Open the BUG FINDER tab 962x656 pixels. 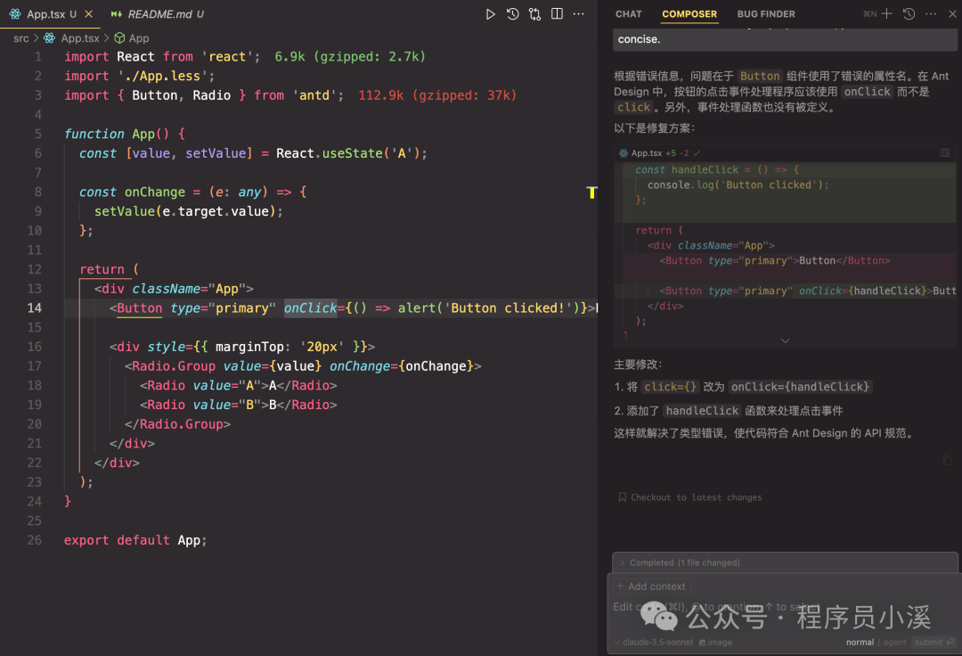[766, 14]
